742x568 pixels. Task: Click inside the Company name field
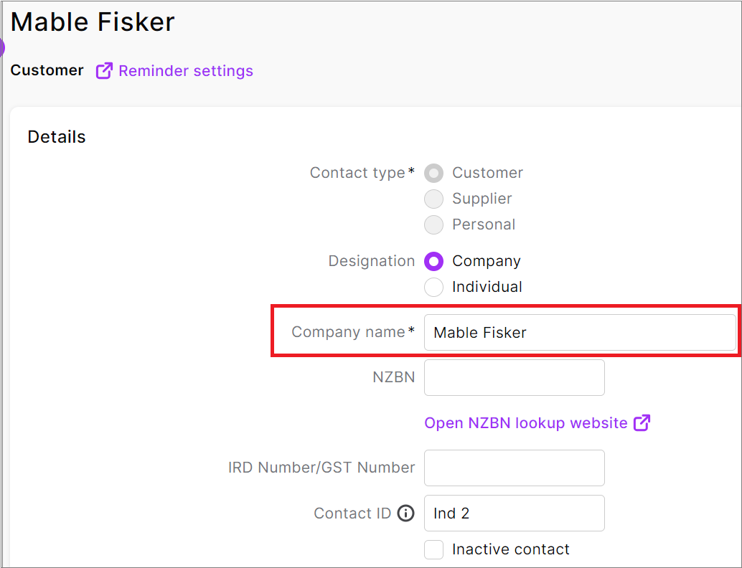point(580,332)
